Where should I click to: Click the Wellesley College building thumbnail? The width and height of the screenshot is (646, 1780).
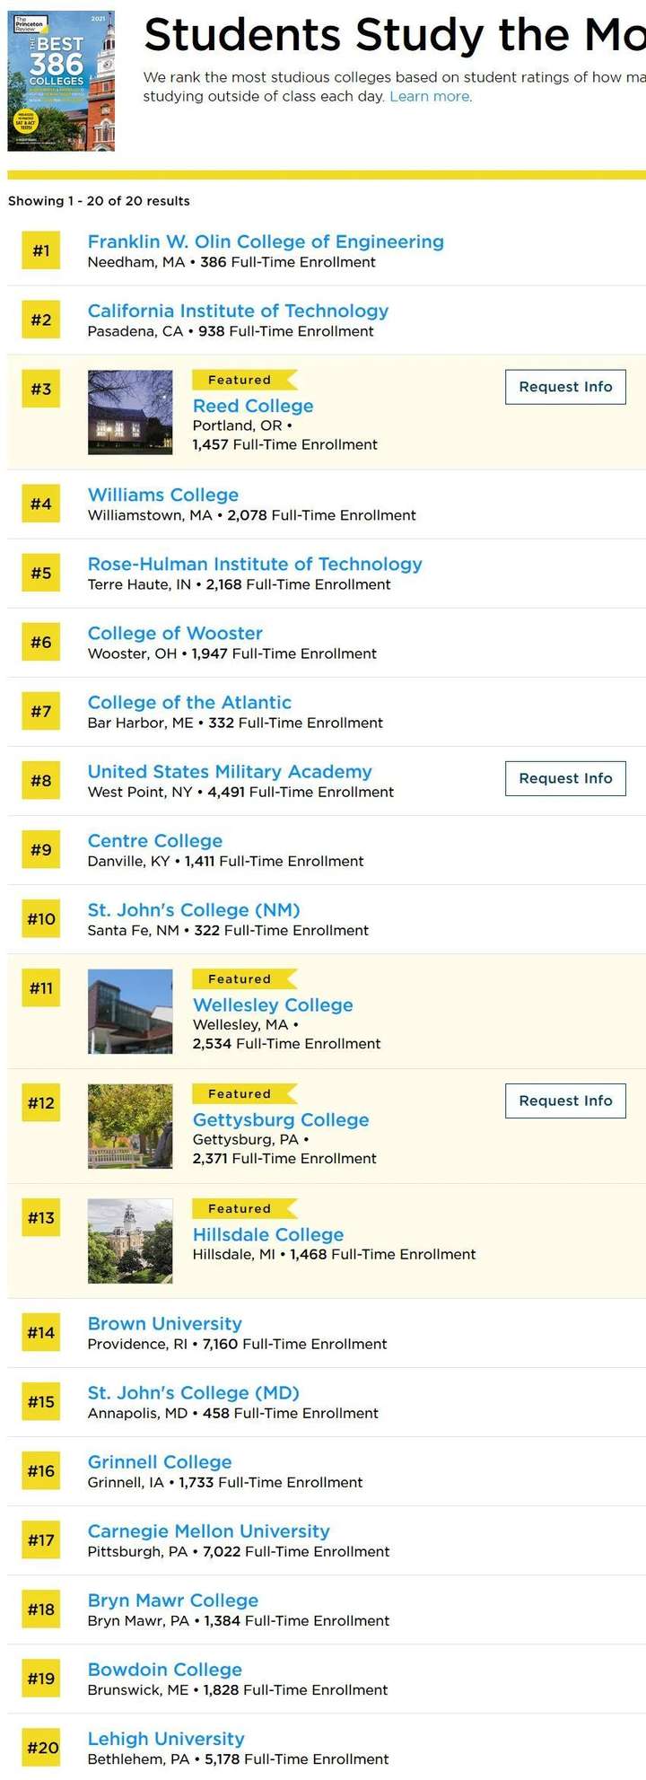pos(130,1011)
